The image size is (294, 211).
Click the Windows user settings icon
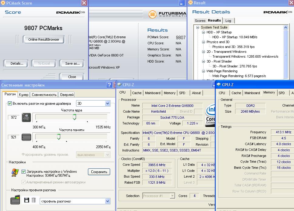[15, 173]
